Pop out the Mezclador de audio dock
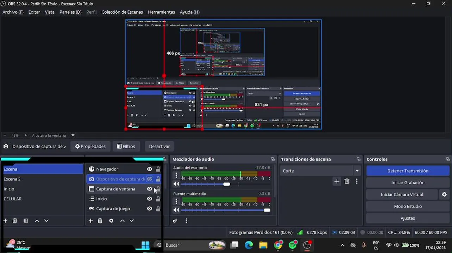This screenshot has height=253, width=452. (x=273, y=159)
